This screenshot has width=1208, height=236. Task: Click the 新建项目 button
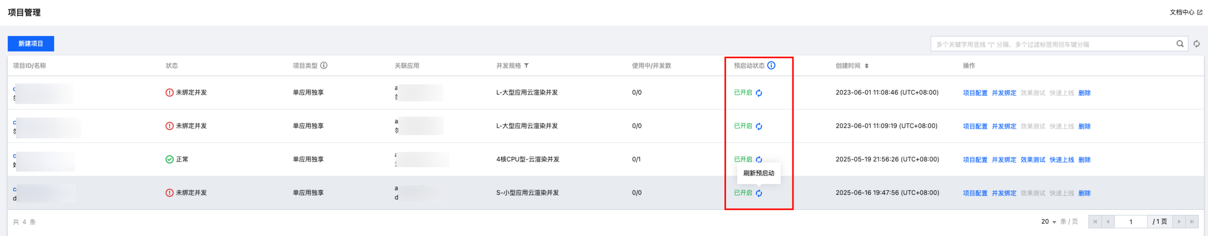(31, 44)
